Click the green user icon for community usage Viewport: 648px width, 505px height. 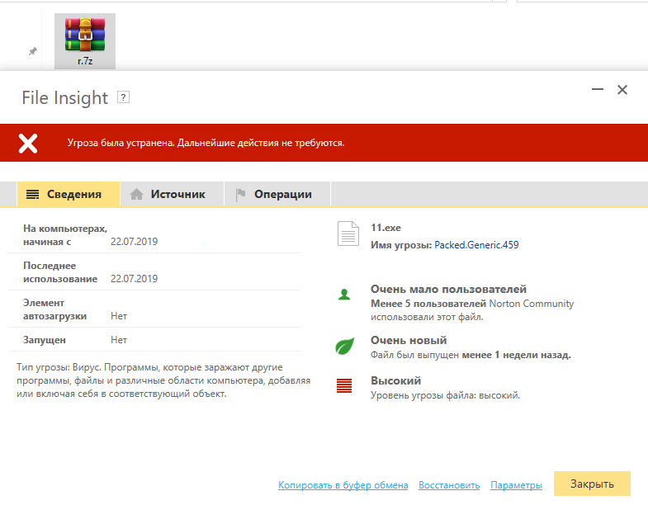click(x=344, y=295)
